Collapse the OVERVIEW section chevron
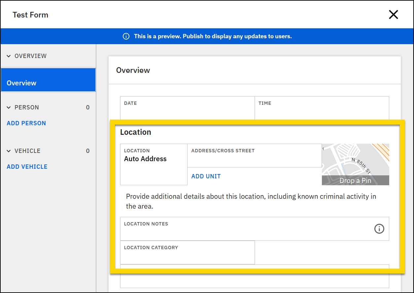 [9, 56]
